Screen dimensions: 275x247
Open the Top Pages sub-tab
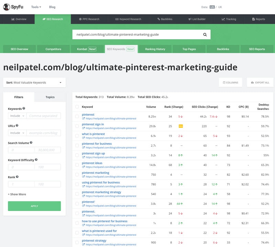[189, 49]
